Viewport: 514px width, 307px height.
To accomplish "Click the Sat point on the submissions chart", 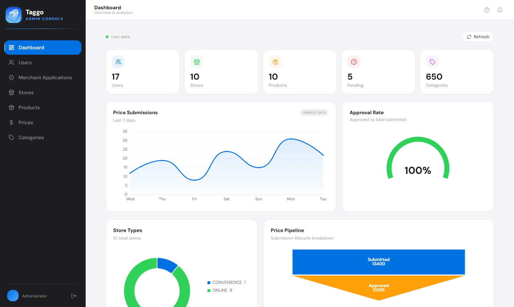I will click(227, 151).
